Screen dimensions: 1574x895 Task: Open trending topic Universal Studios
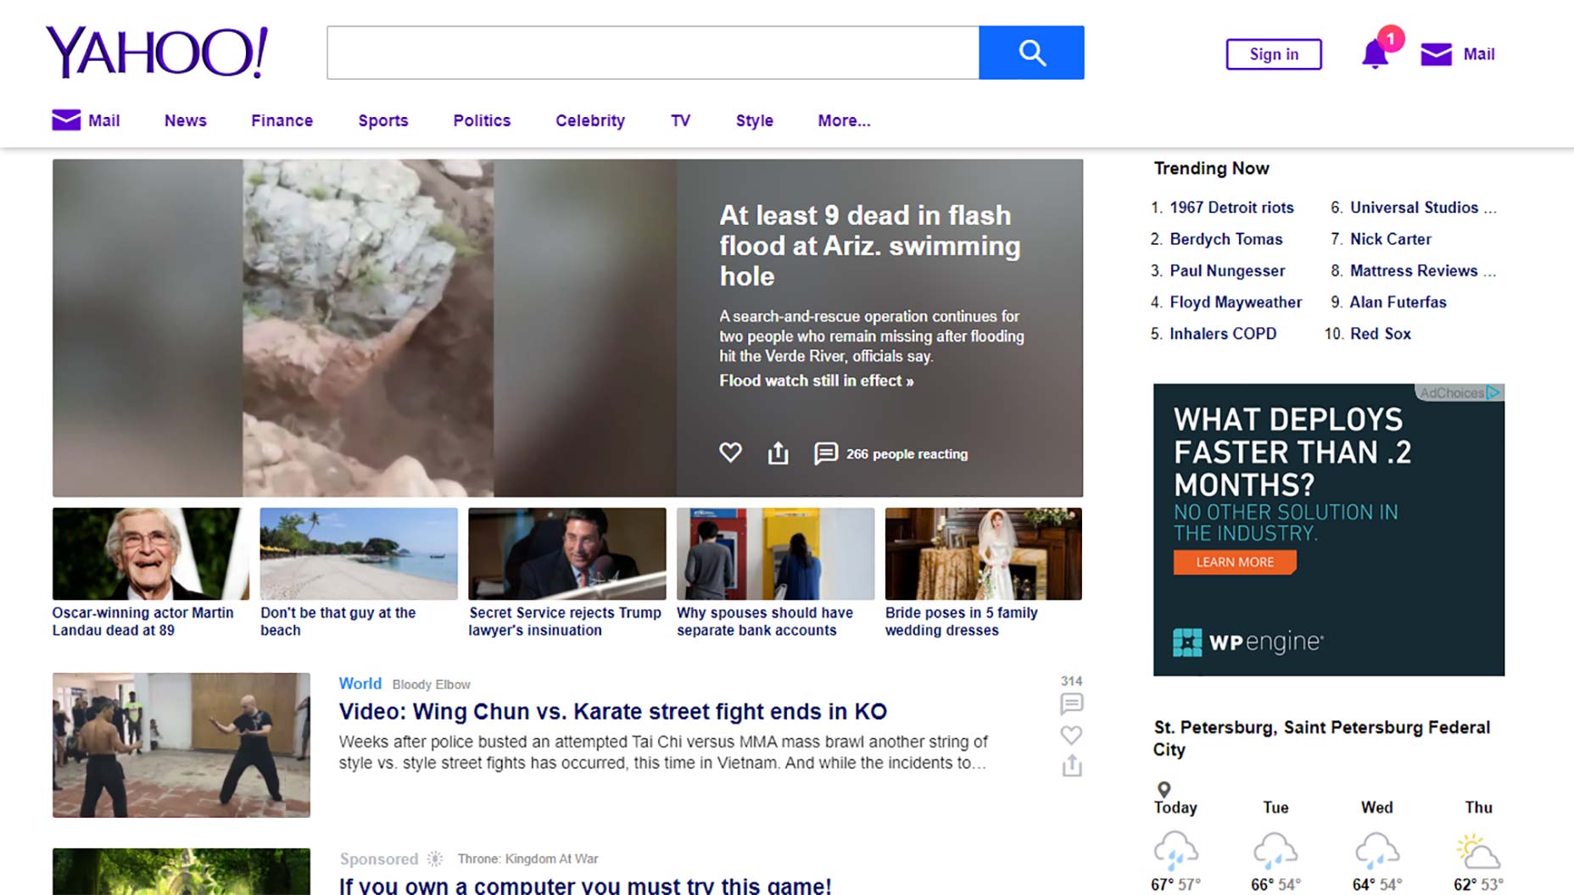[x=1423, y=208]
